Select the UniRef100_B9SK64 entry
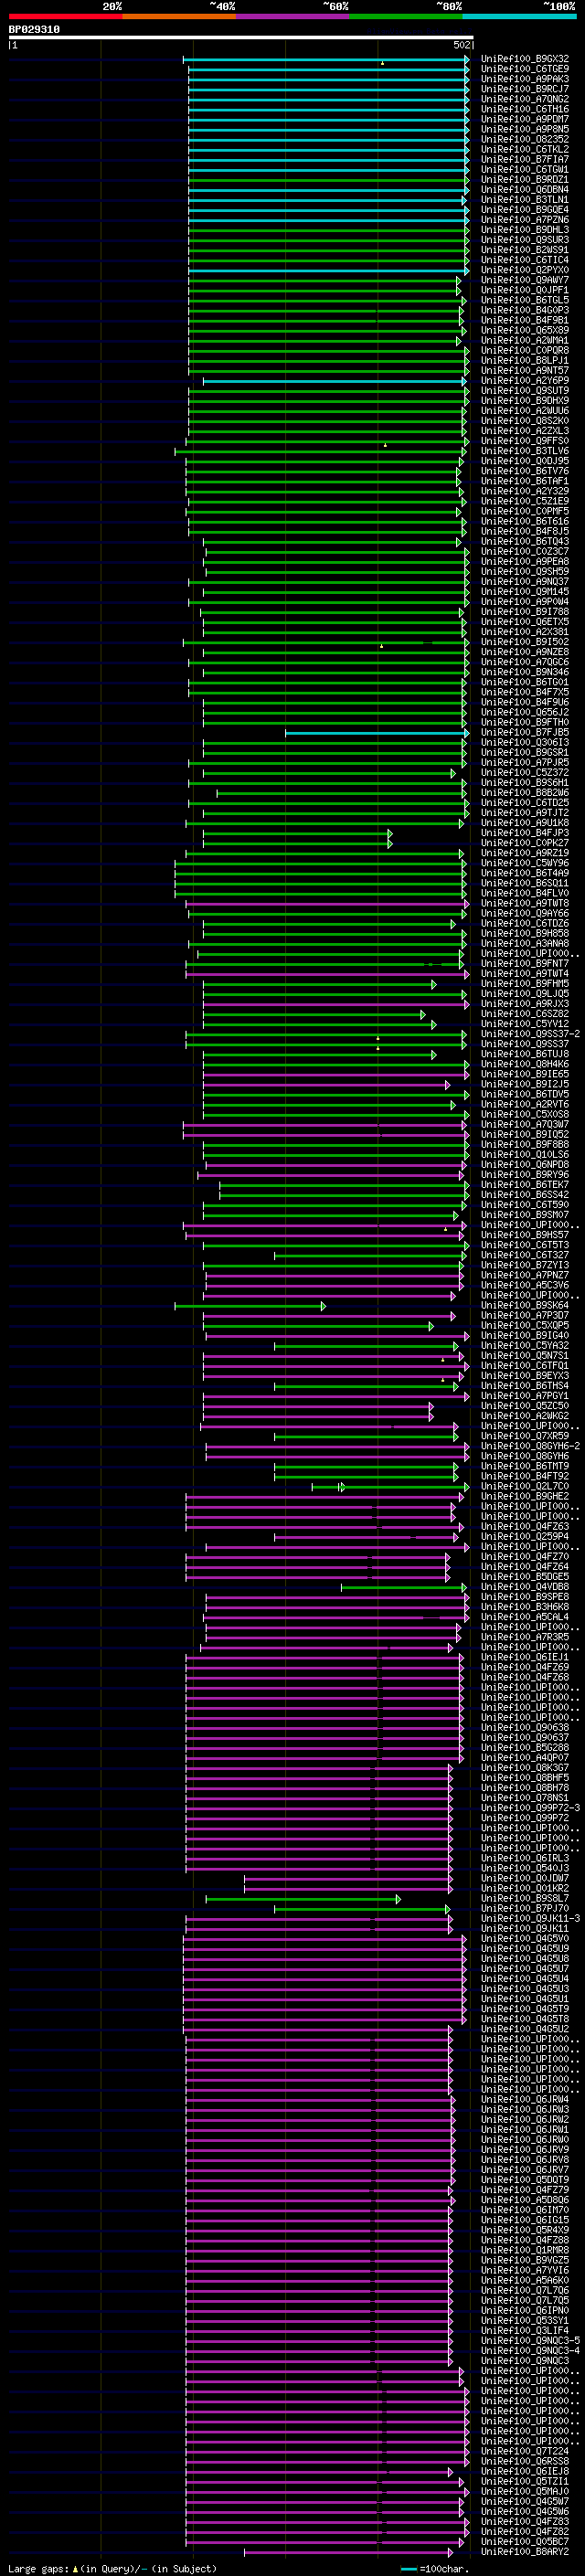This screenshot has height=2576, width=585. click(525, 1306)
